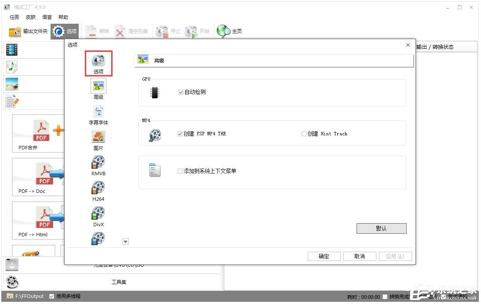Toggle GPU 自动检测 checkbox
Viewport: 481px width, 304px height.
[x=181, y=92]
